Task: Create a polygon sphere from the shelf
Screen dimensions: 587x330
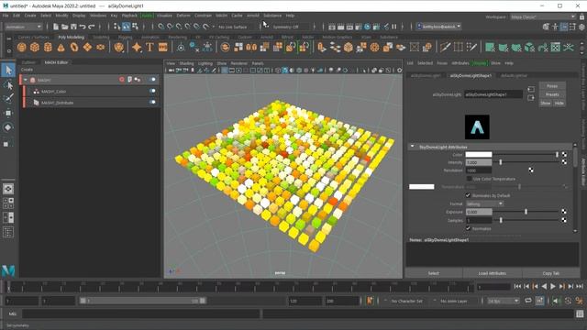Action: [22, 47]
